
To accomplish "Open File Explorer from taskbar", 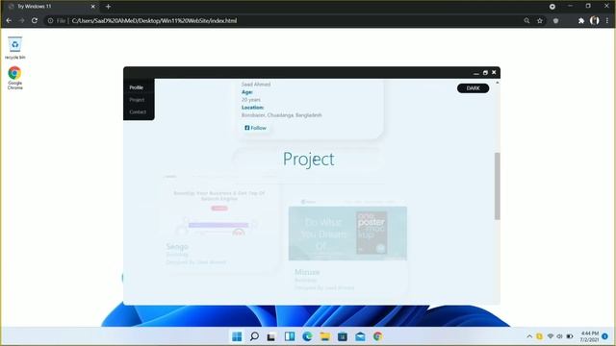I will (325, 336).
